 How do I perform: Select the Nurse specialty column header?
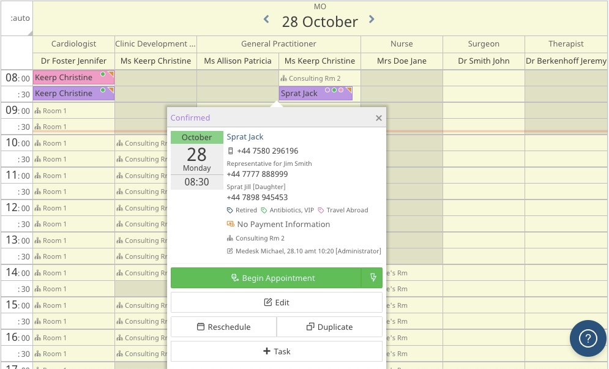(x=402, y=43)
